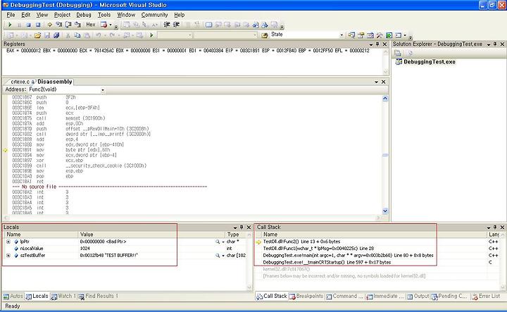
Task: Open the Toolbox toolbar icon
Action: (x=380, y=35)
